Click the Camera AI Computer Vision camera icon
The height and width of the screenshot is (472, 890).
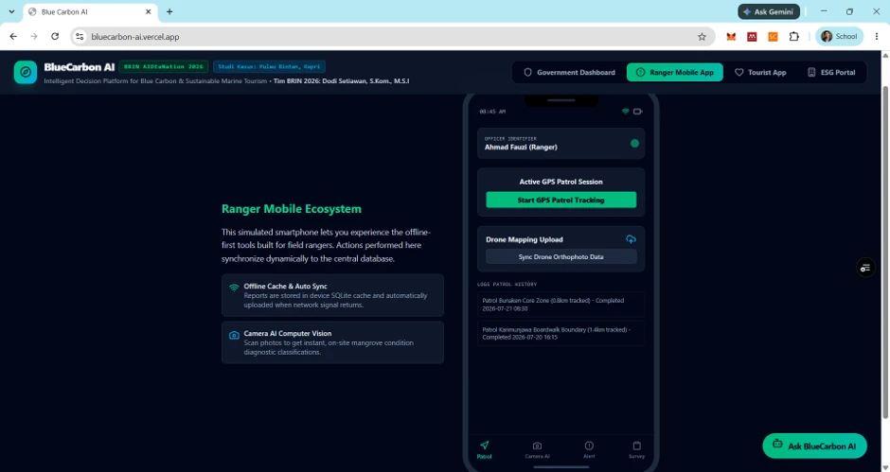pos(234,335)
